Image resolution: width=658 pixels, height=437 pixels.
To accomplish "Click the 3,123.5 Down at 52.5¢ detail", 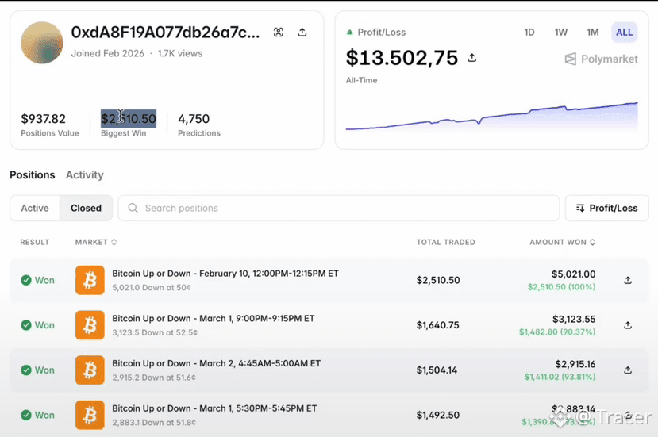I will [155, 332].
